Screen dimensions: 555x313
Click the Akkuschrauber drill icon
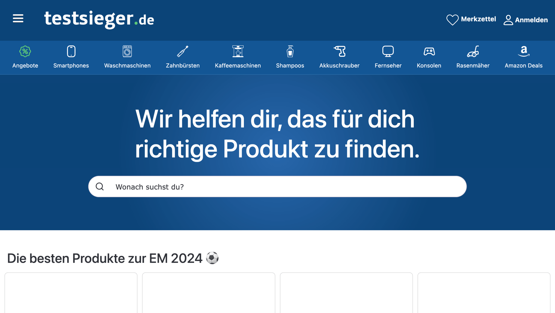click(x=340, y=51)
